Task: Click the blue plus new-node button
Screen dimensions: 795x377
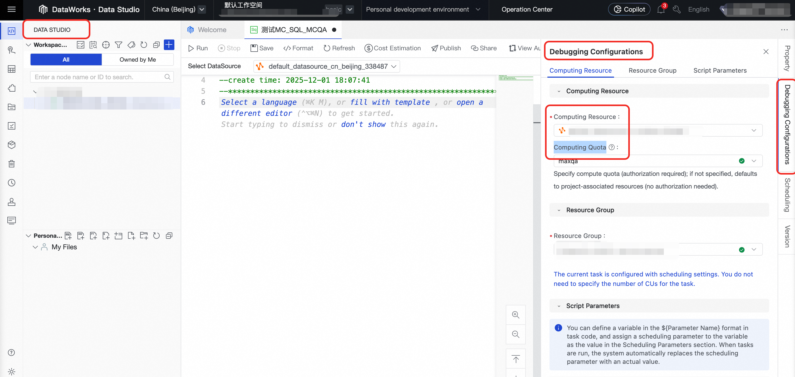Action: coord(169,45)
